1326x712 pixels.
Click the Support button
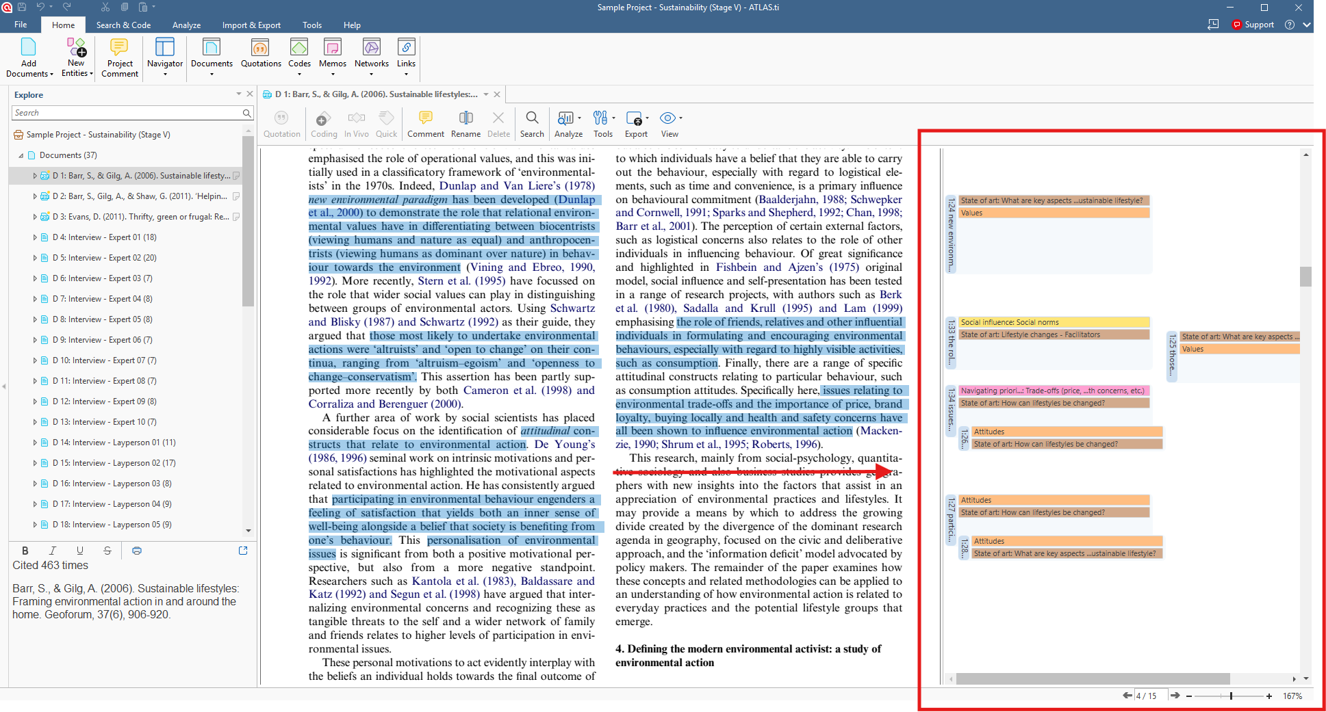pyautogui.click(x=1253, y=25)
